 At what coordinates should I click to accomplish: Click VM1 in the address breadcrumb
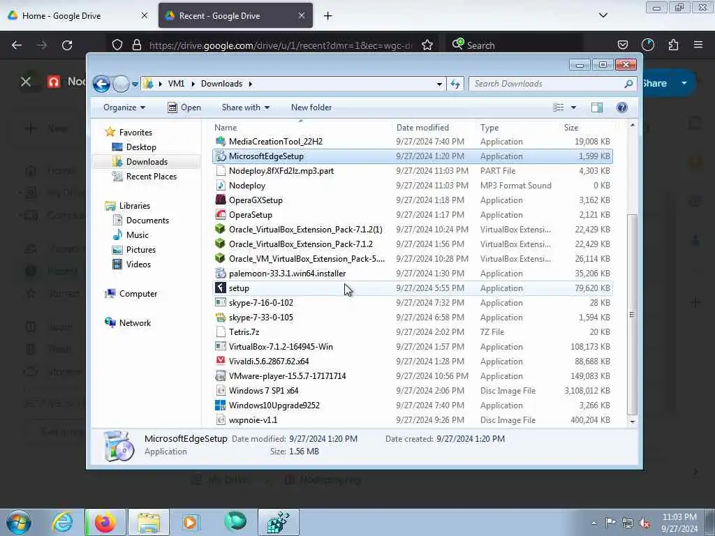(176, 84)
